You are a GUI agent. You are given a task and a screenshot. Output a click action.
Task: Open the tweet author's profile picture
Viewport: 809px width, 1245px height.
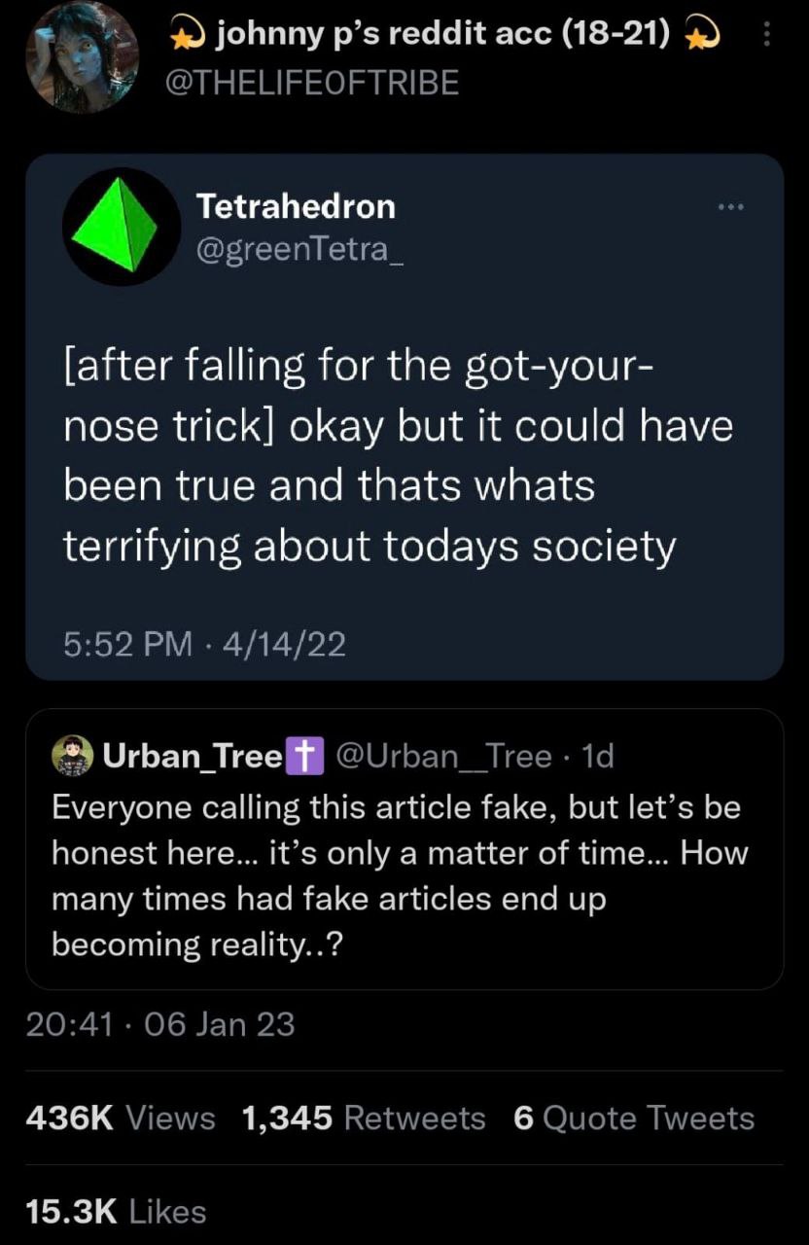point(82,57)
